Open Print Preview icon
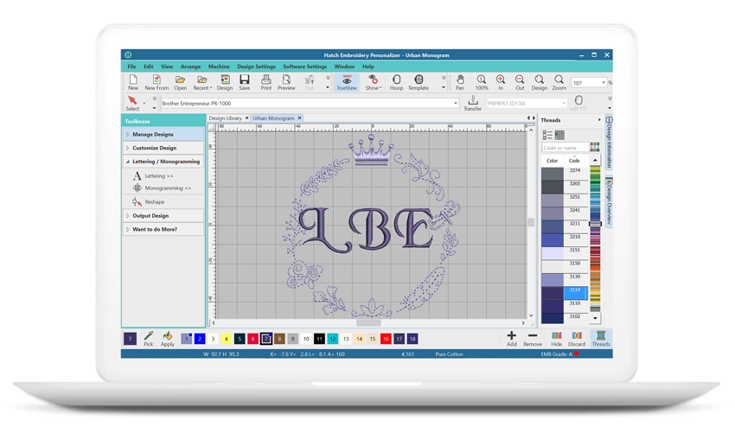735x433 pixels. [286, 82]
